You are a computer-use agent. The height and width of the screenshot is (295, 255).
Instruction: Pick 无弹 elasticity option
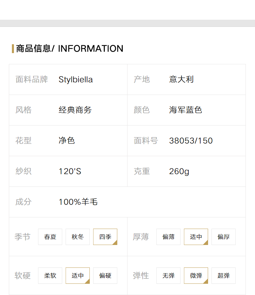168,275
